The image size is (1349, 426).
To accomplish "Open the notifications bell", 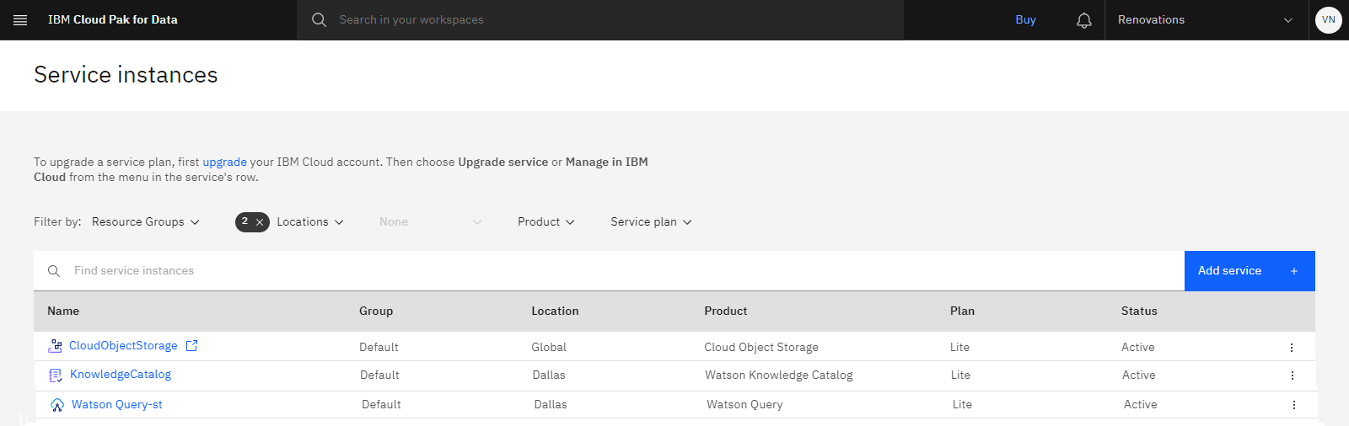I will tap(1084, 20).
